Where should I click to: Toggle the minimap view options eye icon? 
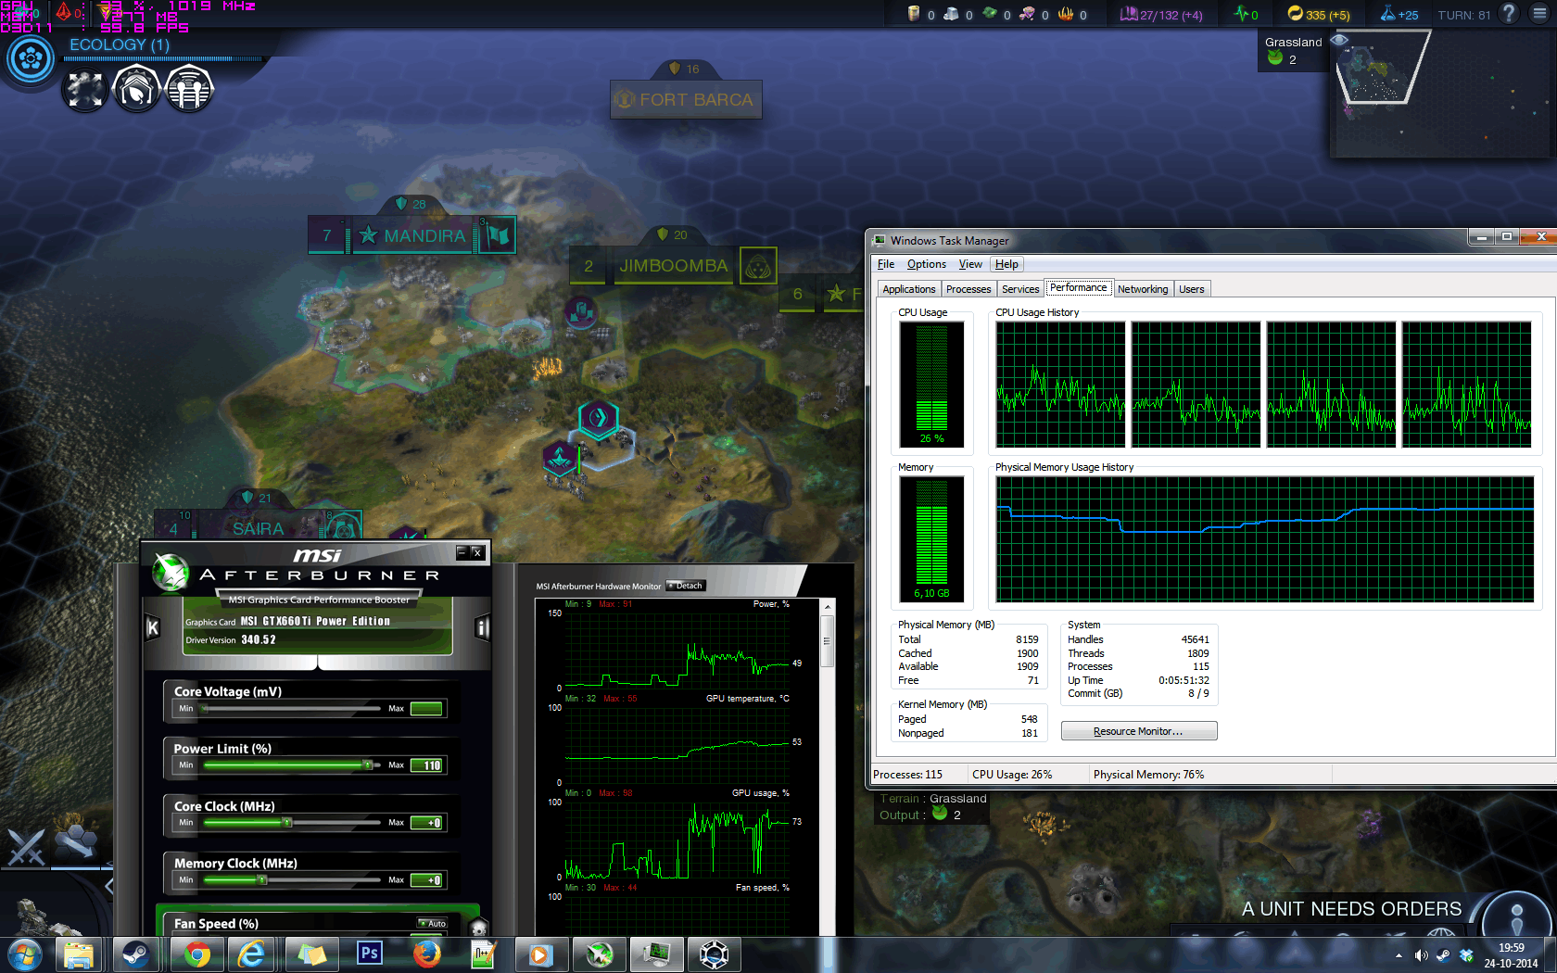[x=1339, y=40]
